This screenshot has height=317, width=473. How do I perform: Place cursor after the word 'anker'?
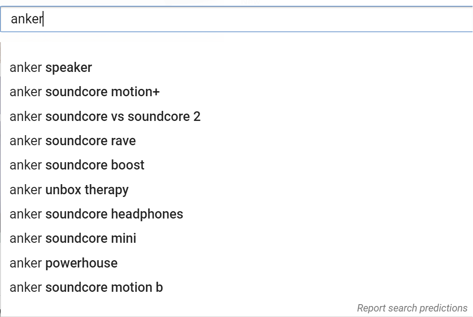click(x=43, y=19)
